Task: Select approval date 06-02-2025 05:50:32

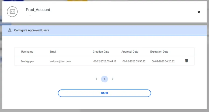Action: coord(134,61)
